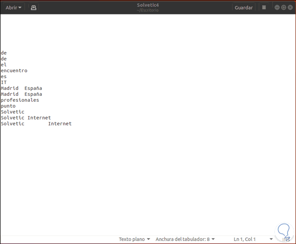Click the last Solvetic Internet line
The height and width of the screenshot is (244, 296).
point(36,124)
